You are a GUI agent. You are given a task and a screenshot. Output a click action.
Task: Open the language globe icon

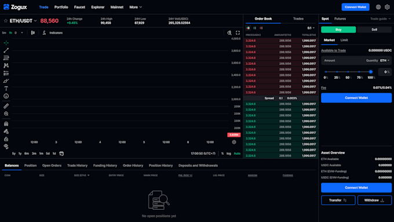378,7
